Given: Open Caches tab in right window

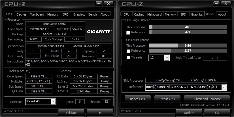Looking at the screenshot, I should [x=139, y=14].
